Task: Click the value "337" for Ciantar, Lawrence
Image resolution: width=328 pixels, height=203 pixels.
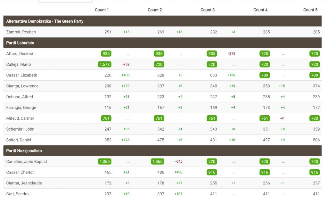Action: point(161,86)
